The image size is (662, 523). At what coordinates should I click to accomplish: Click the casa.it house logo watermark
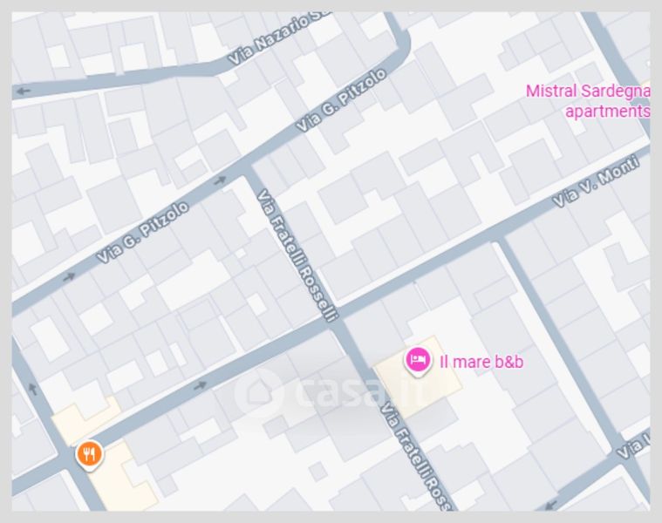[258, 391]
